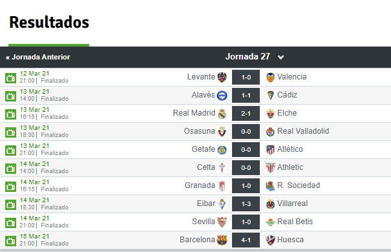Go to « Jornada Anterior
This screenshot has width=391, height=252.
(38, 57)
